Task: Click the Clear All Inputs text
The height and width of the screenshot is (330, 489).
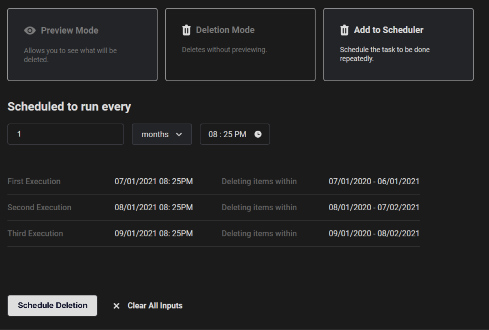Action: [155, 306]
